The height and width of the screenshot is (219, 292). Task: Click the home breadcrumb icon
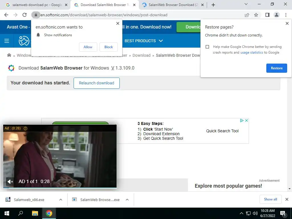point(9,55)
